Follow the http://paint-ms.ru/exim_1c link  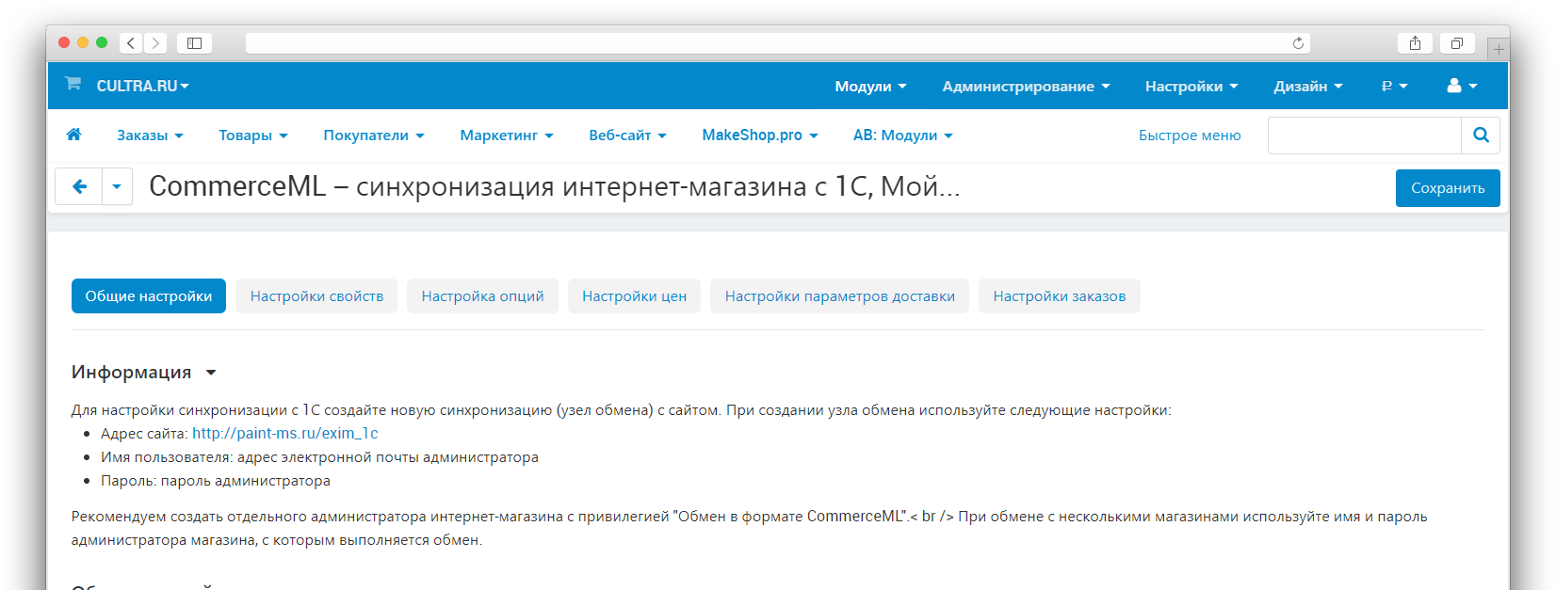[x=285, y=434]
